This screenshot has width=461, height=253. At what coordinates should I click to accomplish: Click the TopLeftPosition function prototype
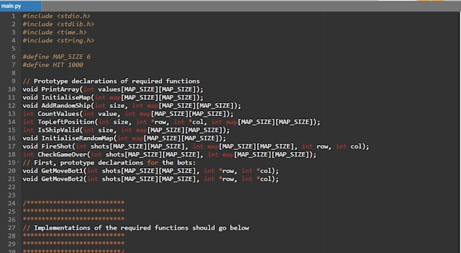tap(171, 122)
